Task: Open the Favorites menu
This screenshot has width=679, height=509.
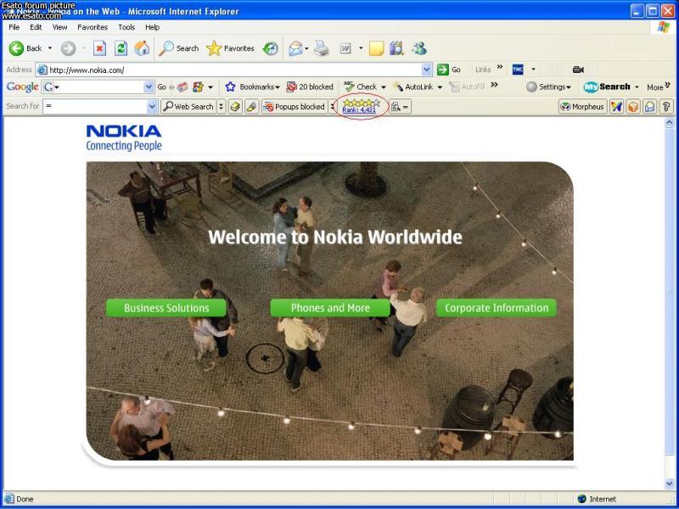Action: click(x=93, y=27)
